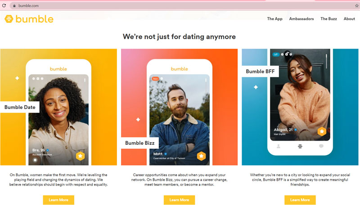The image size is (360, 205).
Task: Click the star badge on Abigail's profile
Action: click(322, 131)
